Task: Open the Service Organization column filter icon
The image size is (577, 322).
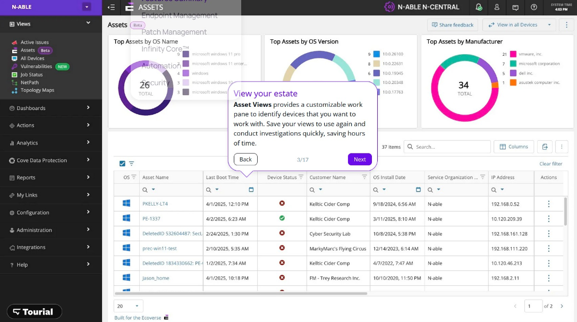Action: (482, 177)
